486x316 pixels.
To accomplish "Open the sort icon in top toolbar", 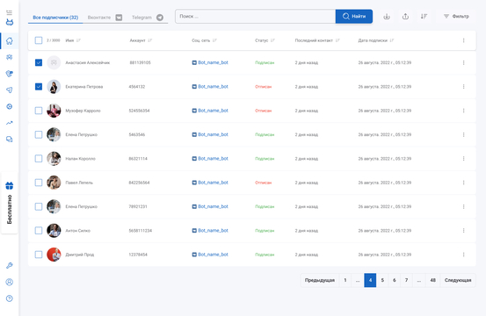I will 424,17.
